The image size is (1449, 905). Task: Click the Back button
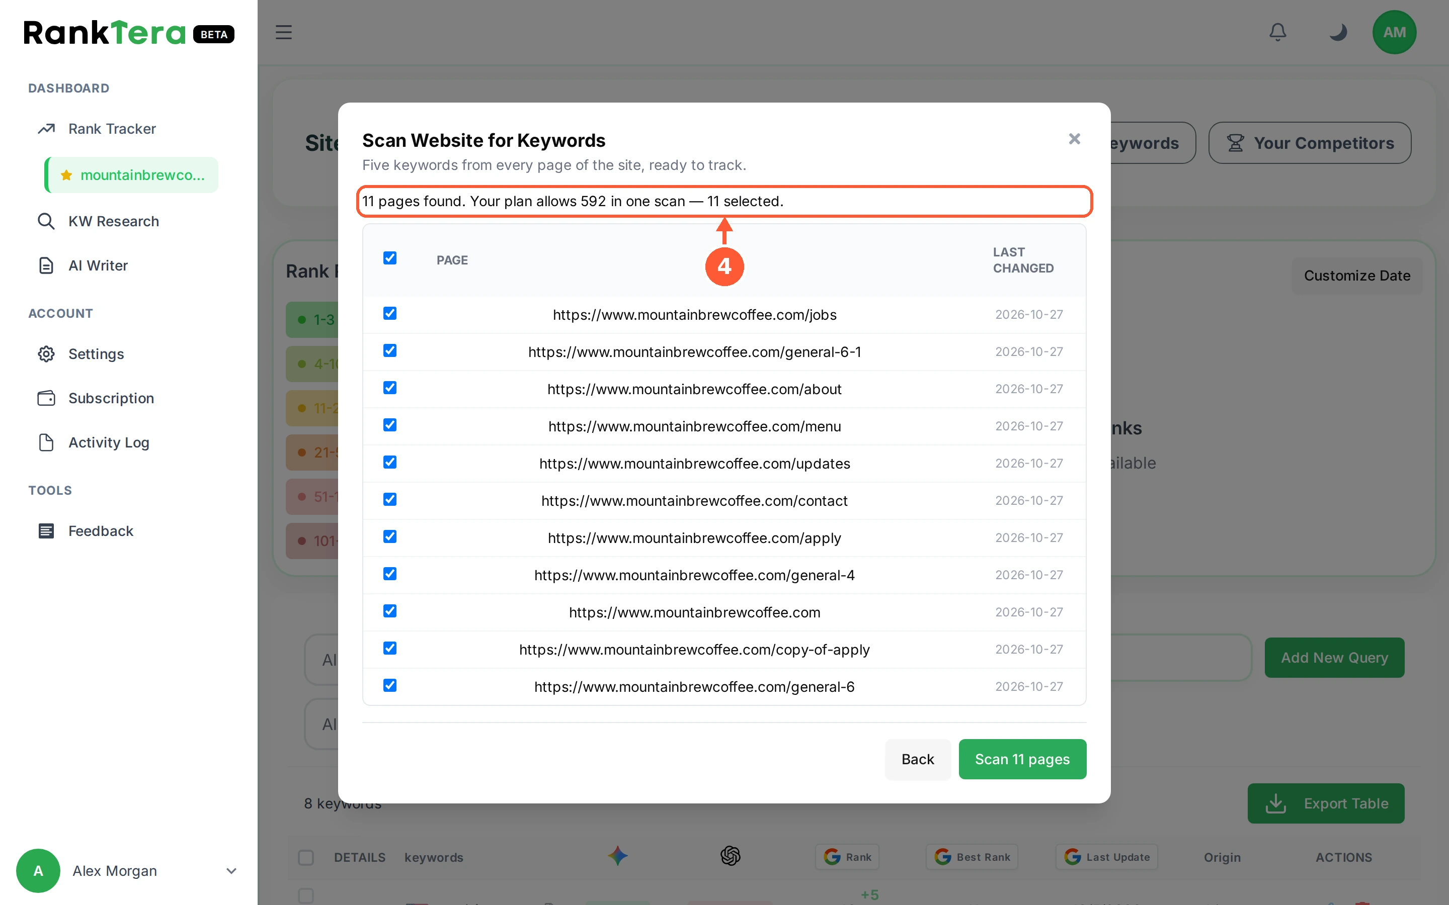917,759
